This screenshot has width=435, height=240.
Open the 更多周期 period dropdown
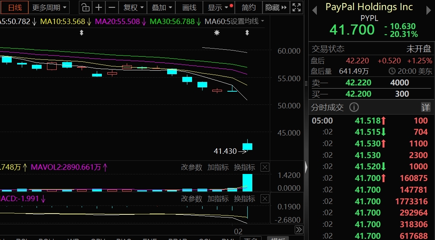click(x=49, y=7)
